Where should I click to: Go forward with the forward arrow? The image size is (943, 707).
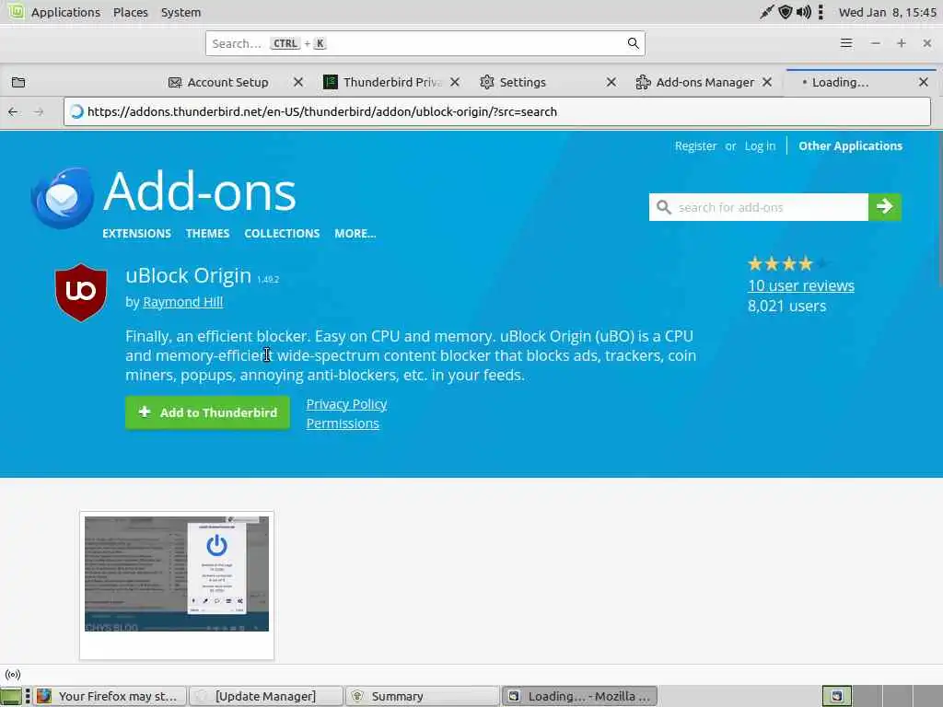tap(39, 111)
